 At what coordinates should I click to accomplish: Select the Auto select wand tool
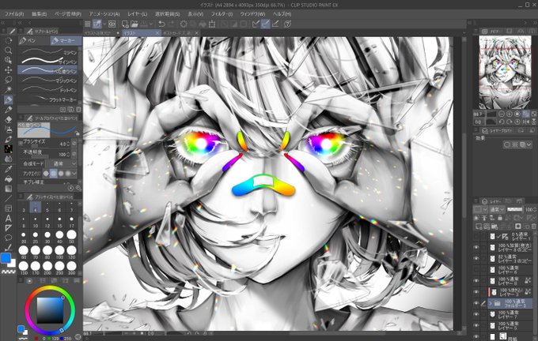click(8, 90)
